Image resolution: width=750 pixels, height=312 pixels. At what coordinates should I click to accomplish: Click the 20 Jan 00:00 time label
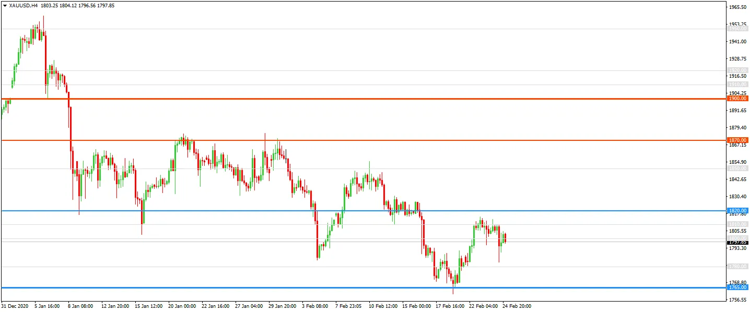point(182,306)
